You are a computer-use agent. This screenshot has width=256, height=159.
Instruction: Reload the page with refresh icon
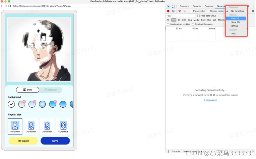10,6
